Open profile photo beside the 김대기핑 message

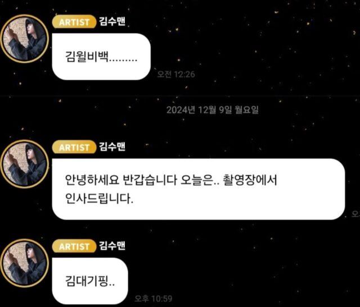24,263
